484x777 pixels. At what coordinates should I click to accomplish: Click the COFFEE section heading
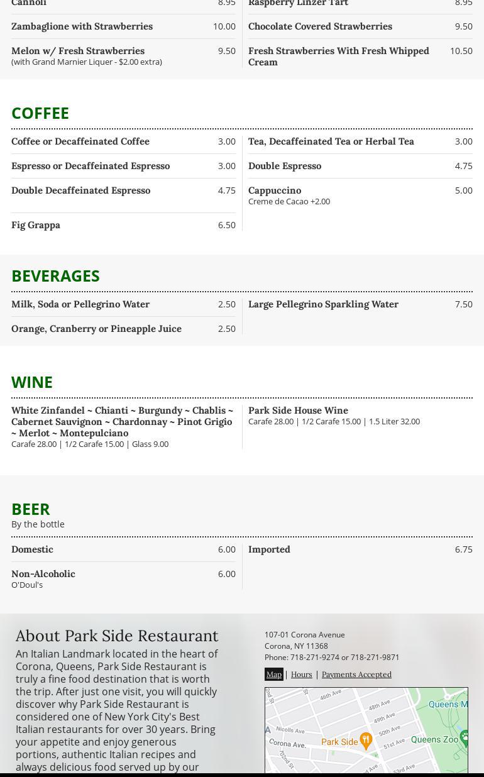click(x=40, y=113)
